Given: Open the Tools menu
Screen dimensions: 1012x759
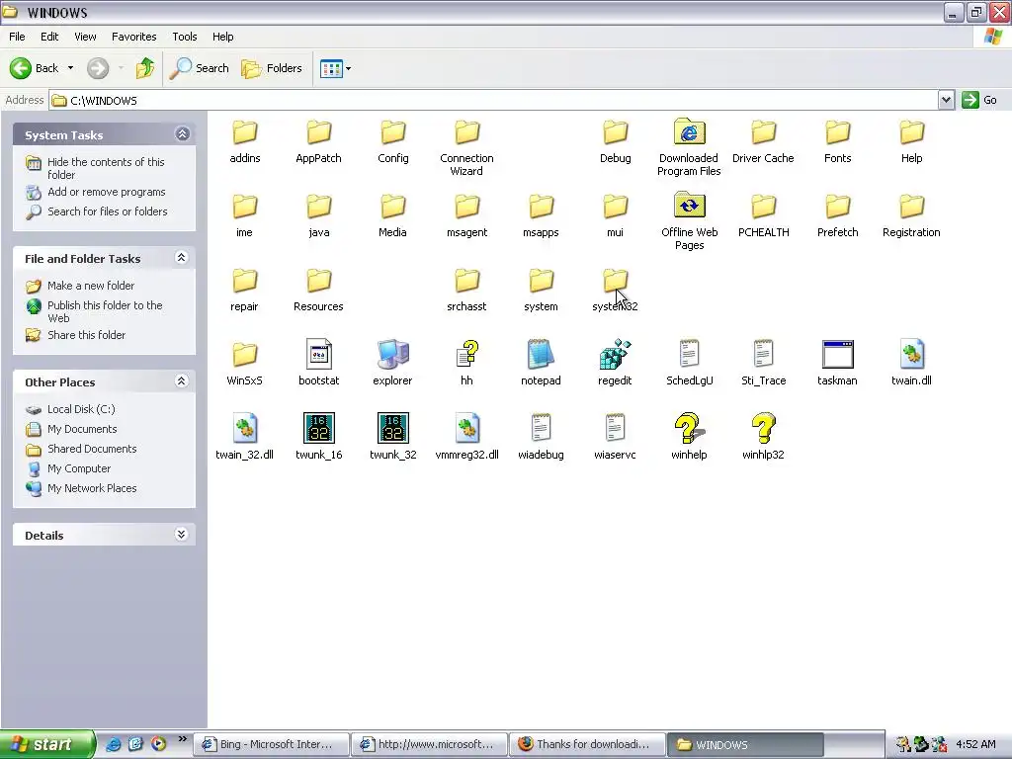Looking at the screenshot, I should 185,37.
